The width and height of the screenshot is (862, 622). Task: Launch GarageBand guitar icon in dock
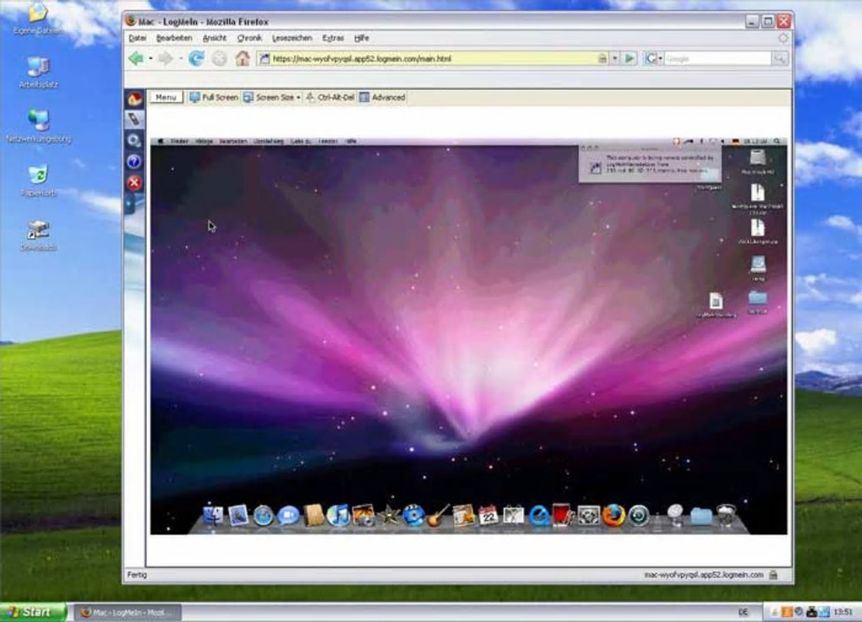[438, 516]
